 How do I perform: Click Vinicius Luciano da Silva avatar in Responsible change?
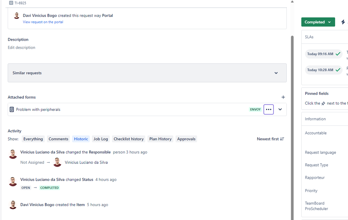point(57,162)
